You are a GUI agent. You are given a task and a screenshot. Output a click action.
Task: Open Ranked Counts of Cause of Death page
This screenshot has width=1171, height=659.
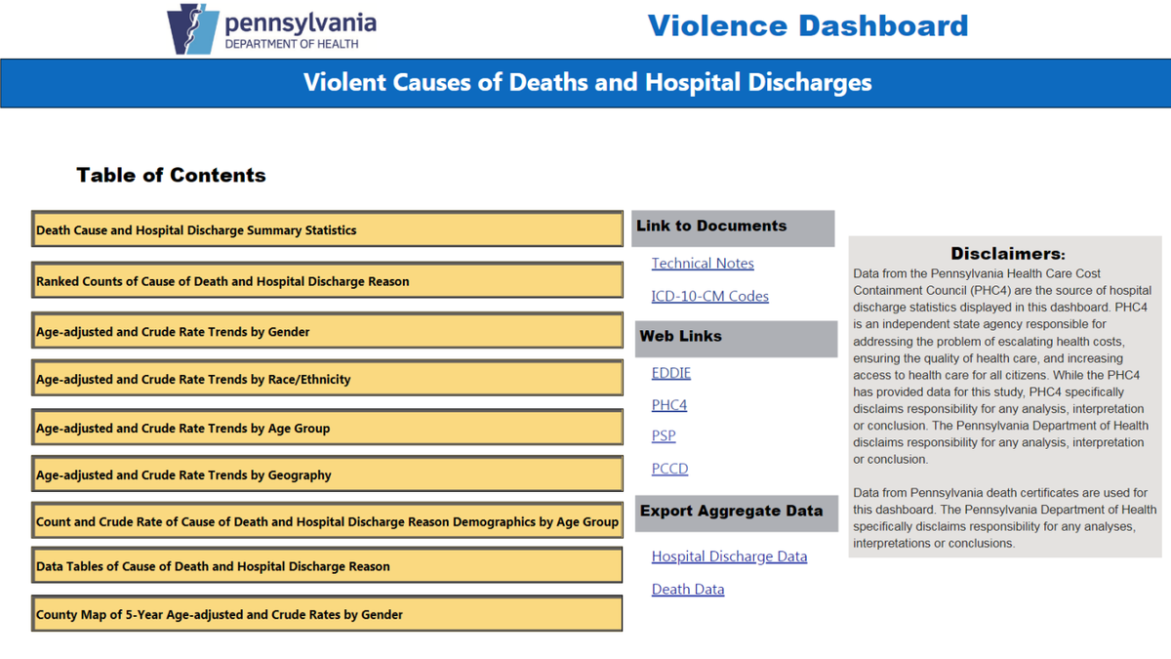pos(327,279)
